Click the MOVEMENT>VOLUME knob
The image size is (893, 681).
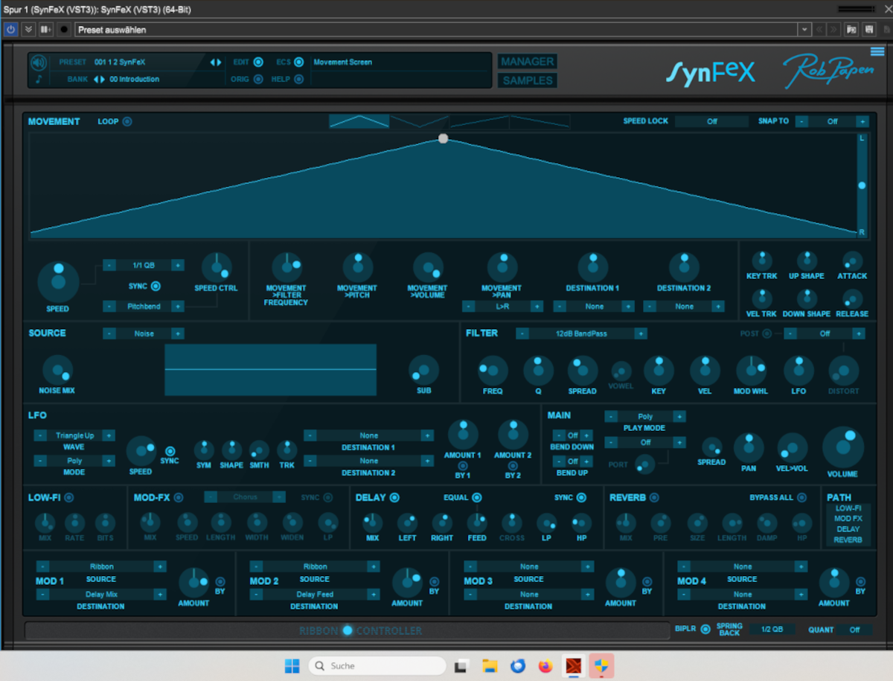point(428,267)
